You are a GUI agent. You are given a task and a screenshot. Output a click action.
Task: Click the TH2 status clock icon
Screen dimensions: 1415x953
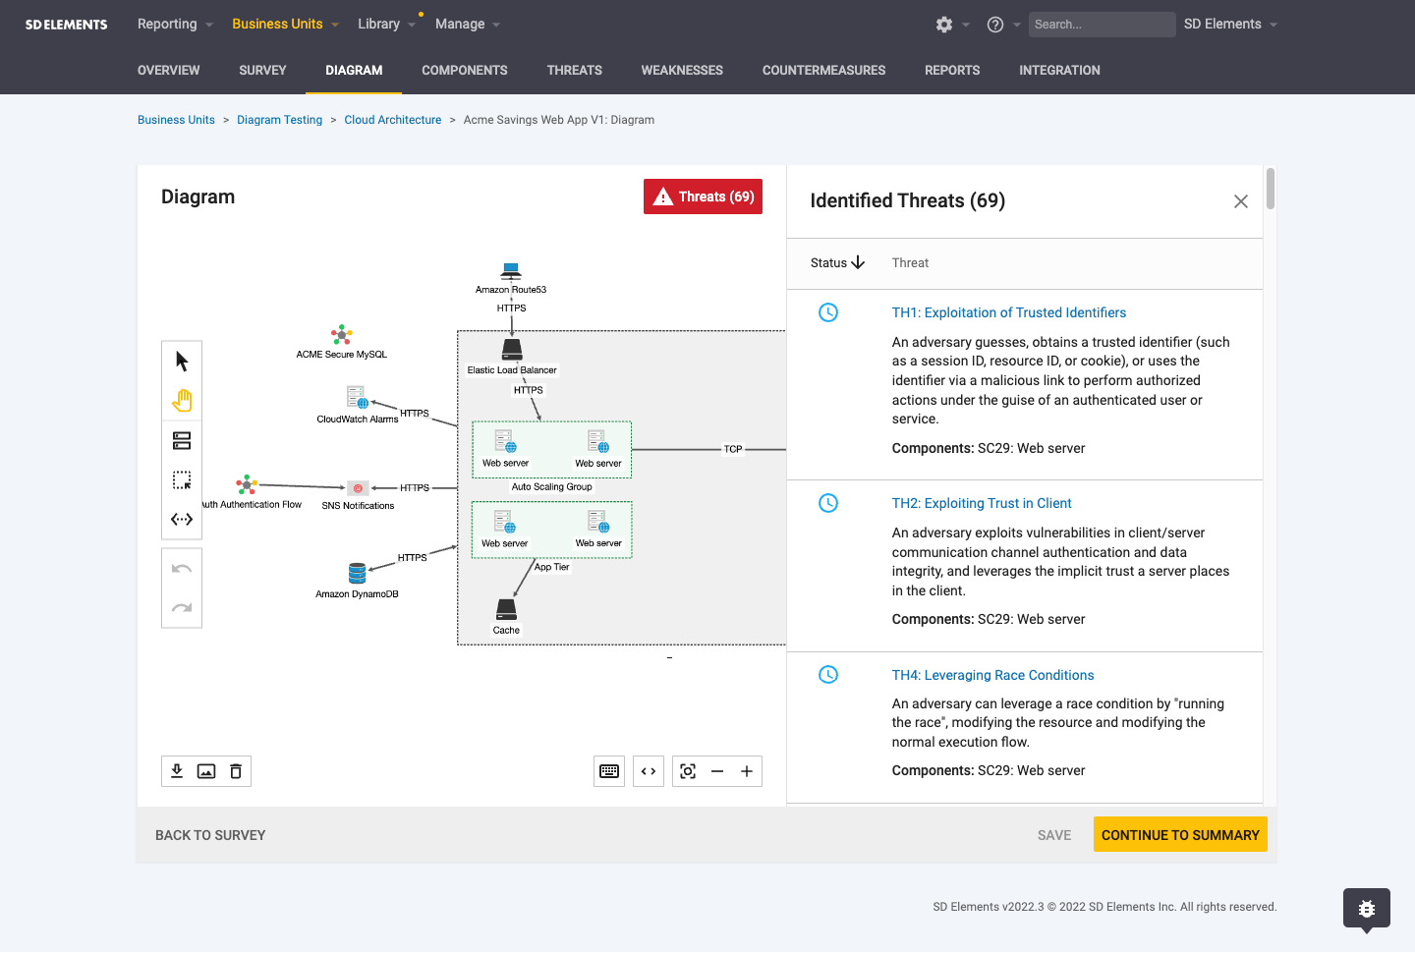coord(828,503)
